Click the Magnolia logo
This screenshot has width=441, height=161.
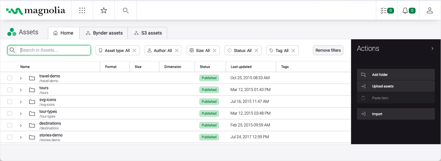pos(36,11)
